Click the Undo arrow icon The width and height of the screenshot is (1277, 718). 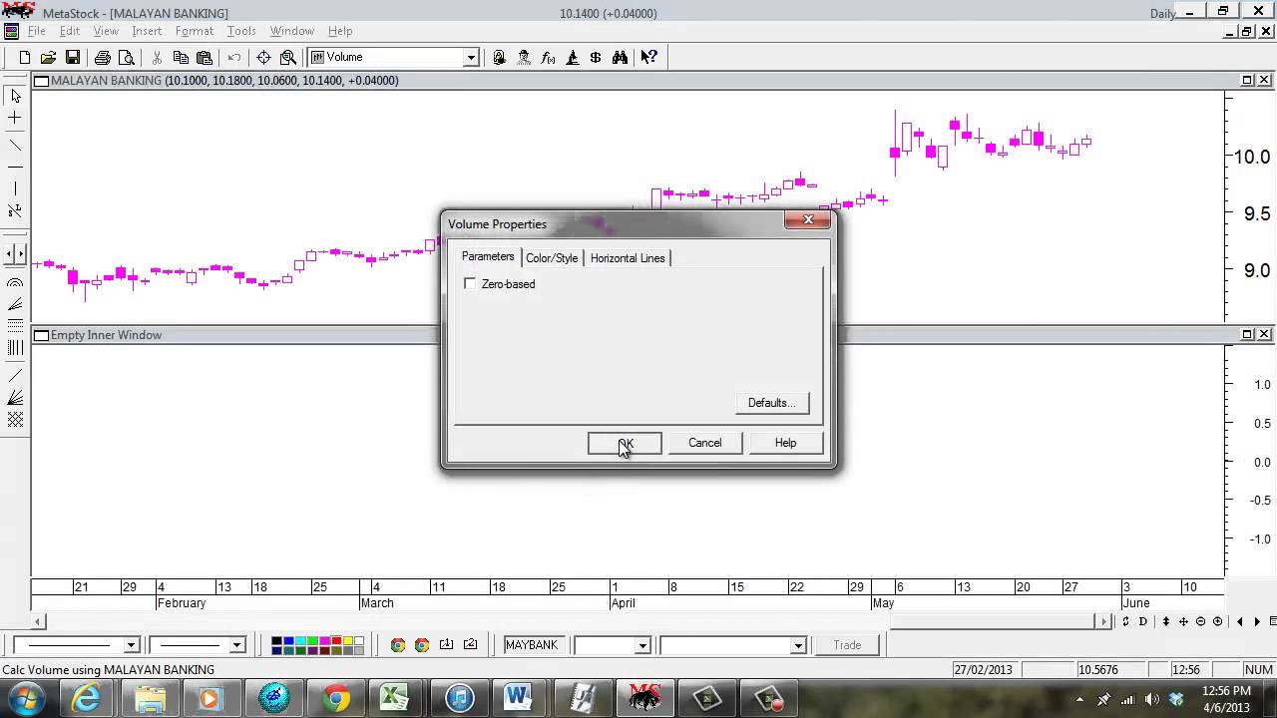pos(234,58)
